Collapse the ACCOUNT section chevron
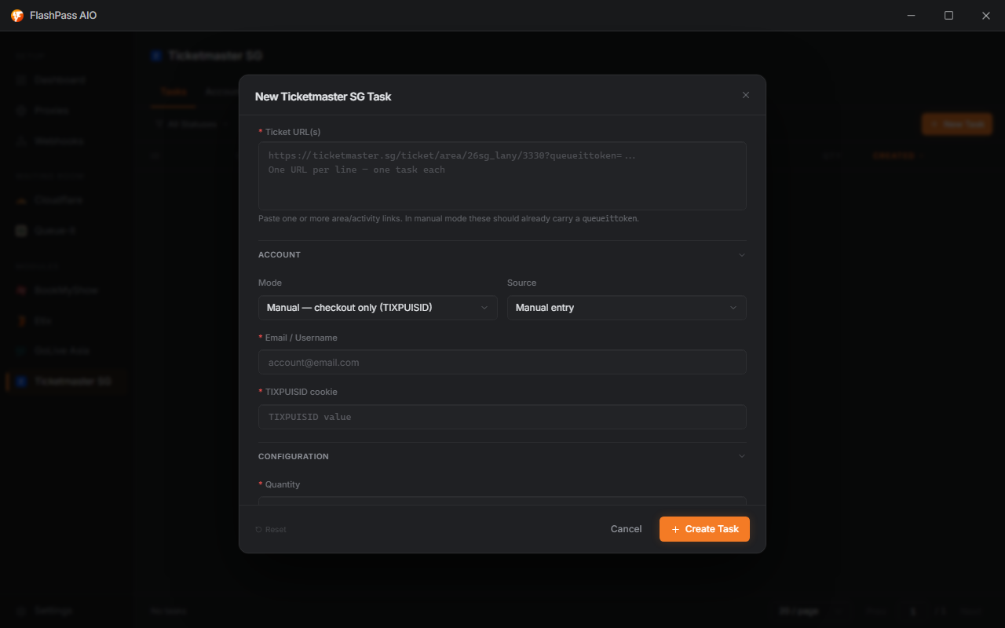The height and width of the screenshot is (628, 1005). pos(741,255)
